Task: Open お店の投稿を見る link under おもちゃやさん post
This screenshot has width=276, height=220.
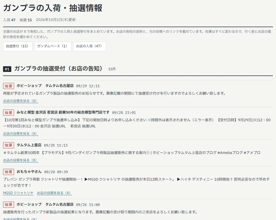Action: click(x=54, y=193)
